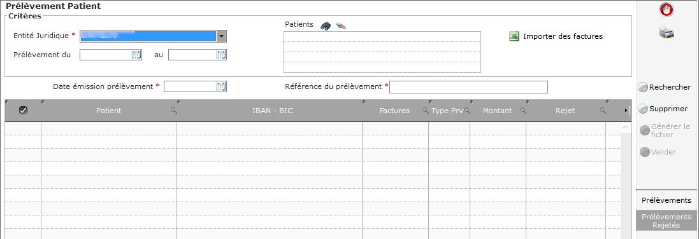Open patient search with binoculars icon
This screenshot has height=239, width=699.
pyautogui.click(x=326, y=26)
